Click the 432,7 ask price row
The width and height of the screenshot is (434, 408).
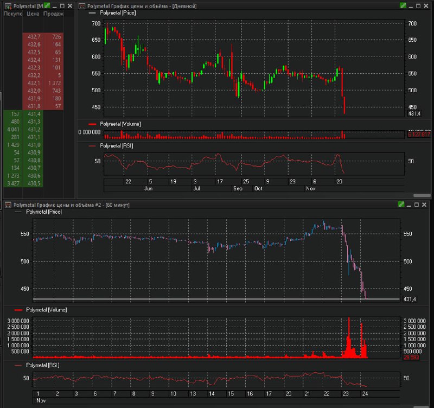(x=43, y=36)
